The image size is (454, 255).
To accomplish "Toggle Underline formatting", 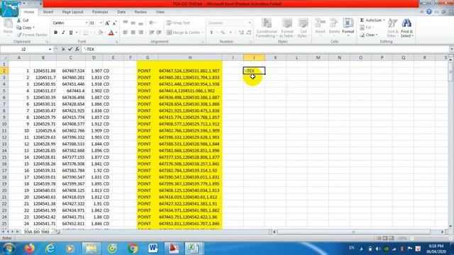I will (71, 33).
